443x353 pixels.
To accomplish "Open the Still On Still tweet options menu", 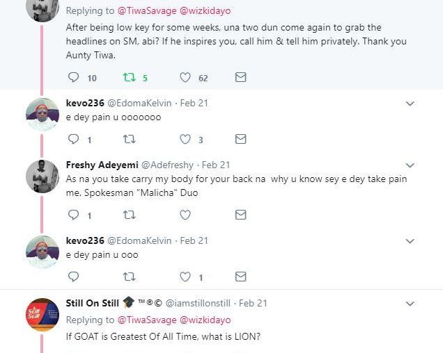I will 410,304.
